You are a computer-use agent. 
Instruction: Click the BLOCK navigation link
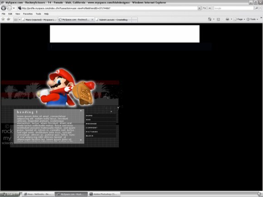[90, 136]
